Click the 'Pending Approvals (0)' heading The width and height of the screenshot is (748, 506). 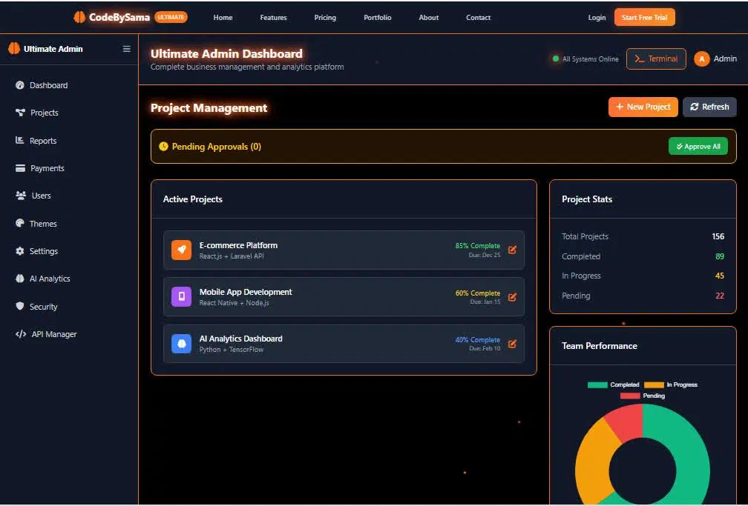(x=217, y=147)
